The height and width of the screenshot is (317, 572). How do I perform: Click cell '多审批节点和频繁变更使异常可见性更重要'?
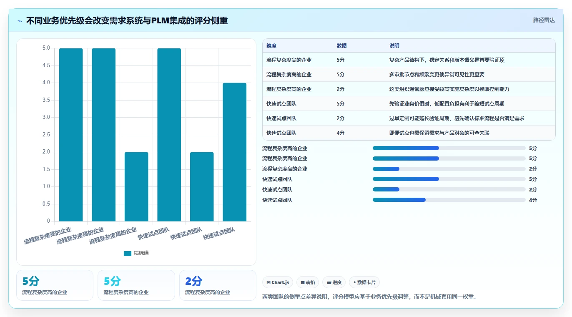[x=437, y=75]
